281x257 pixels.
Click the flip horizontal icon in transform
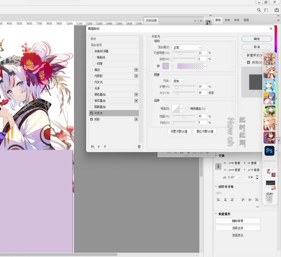pyautogui.click(x=250, y=177)
